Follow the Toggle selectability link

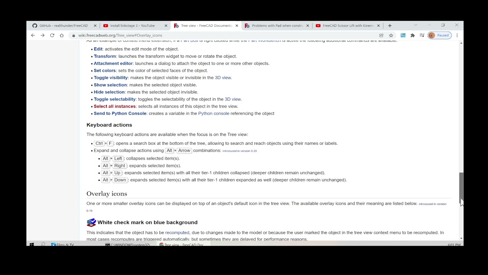pos(115,99)
